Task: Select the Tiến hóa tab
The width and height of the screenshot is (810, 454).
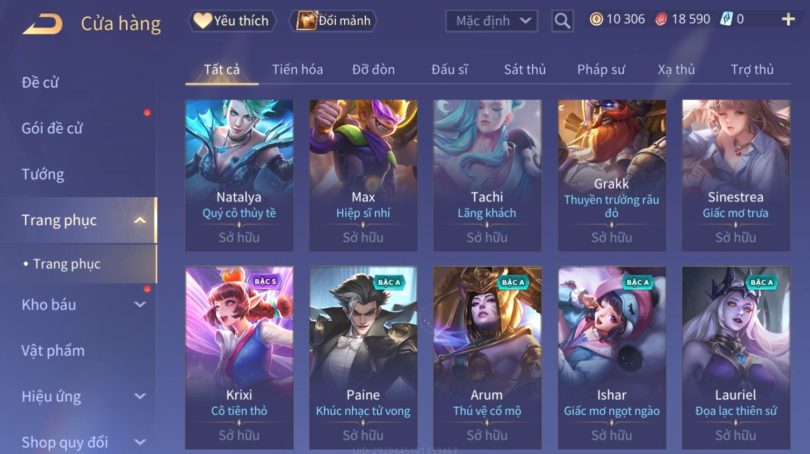Action: coord(298,69)
